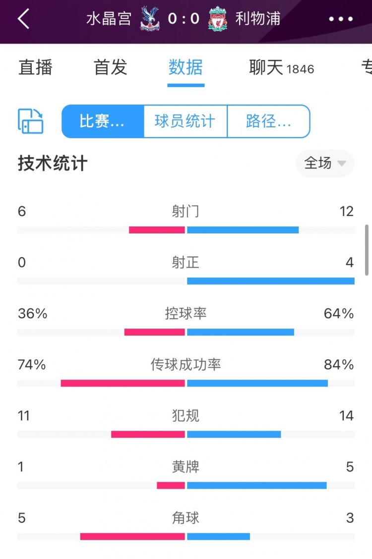This screenshot has height=559, width=372.
Task: Tap the 控球率 possession bar
Action: [186, 332]
